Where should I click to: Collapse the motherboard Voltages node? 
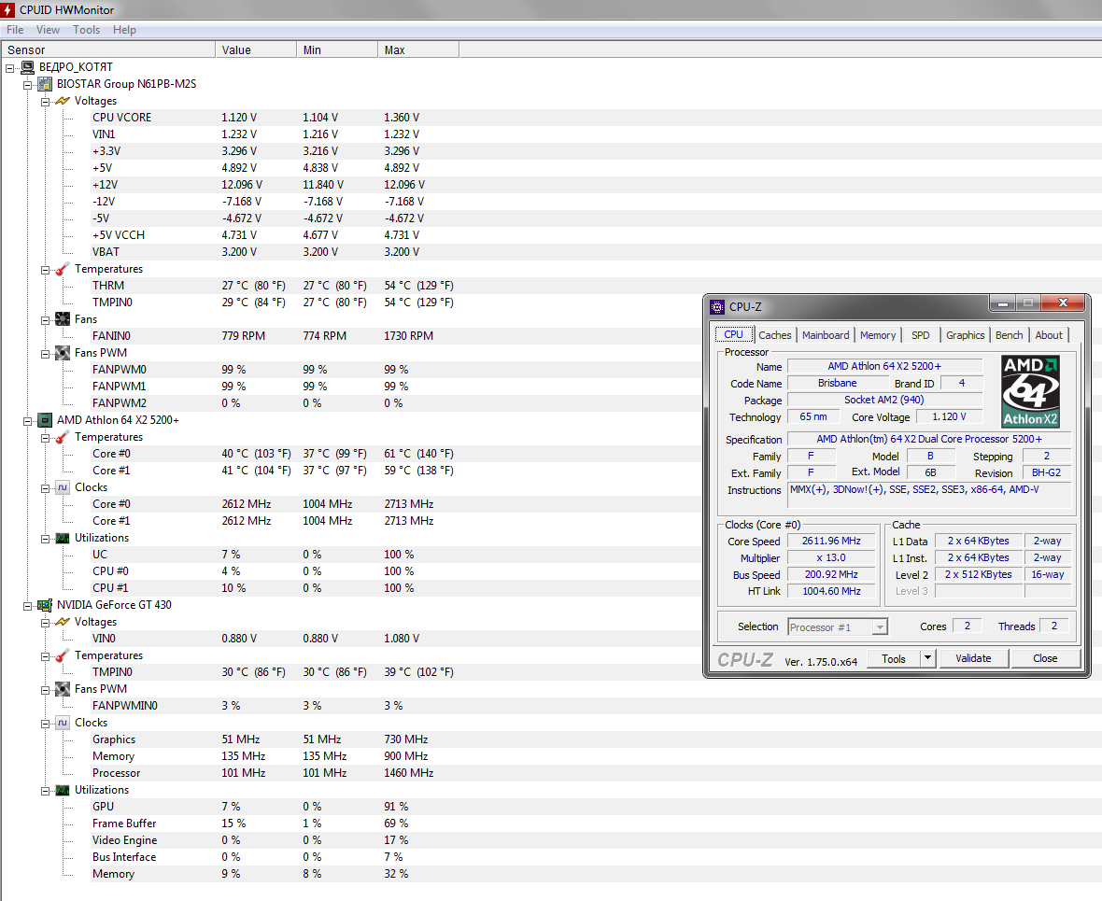coord(45,101)
